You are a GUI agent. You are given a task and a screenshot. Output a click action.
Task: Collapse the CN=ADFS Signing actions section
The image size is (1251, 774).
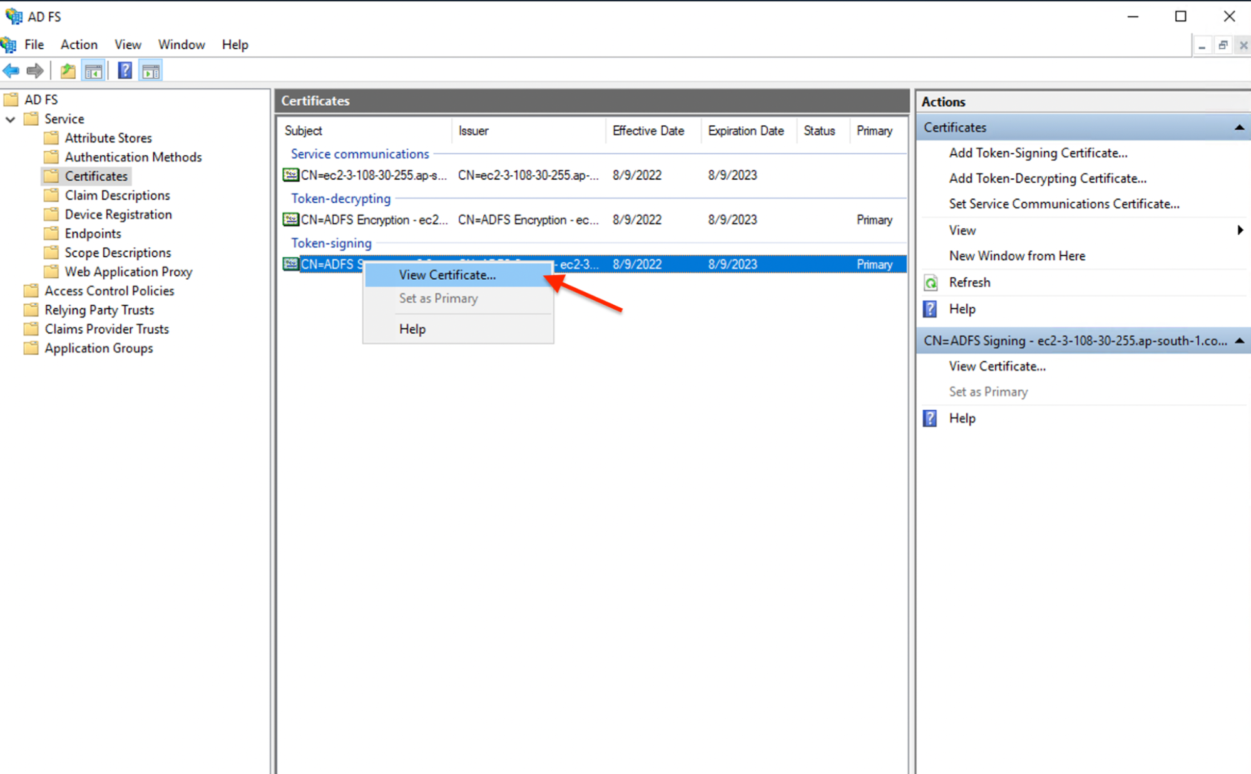coord(1238,341)
